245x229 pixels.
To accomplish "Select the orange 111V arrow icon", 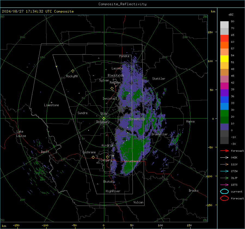I will click(x=224, y=164).
